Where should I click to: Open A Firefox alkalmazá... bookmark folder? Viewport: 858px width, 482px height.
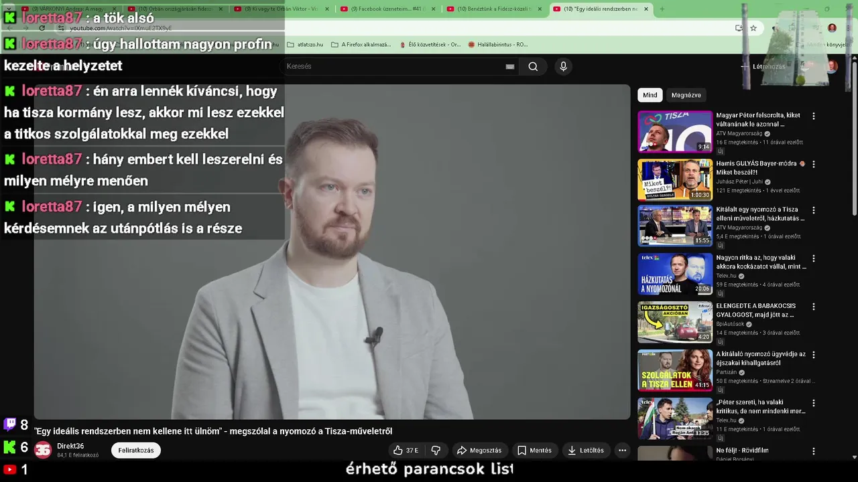(x=361, y=45)
